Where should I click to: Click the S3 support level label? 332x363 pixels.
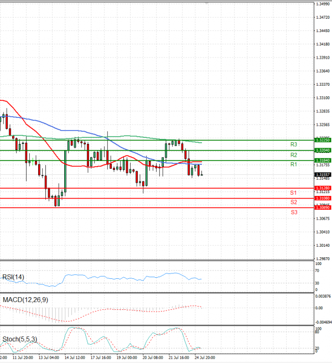(294, 212)
